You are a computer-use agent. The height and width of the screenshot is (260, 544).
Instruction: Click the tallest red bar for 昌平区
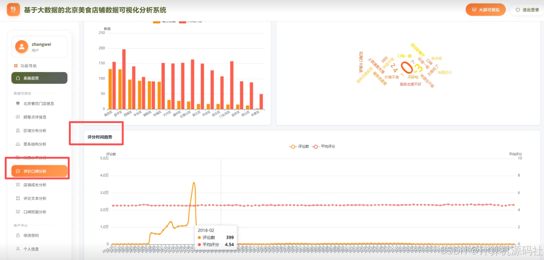click(x=124, y=79)
